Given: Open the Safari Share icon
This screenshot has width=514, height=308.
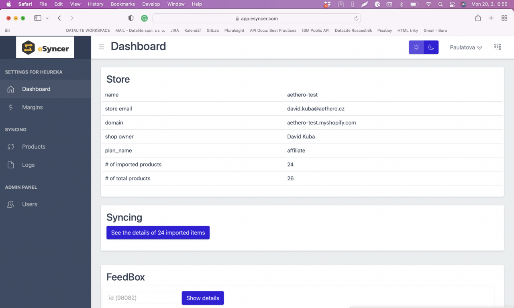Looking at the screenshot, I should [478, 18].
